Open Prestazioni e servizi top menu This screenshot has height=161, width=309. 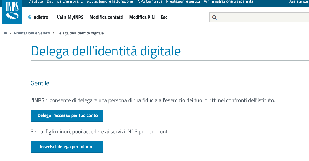(x=183, y=1)
